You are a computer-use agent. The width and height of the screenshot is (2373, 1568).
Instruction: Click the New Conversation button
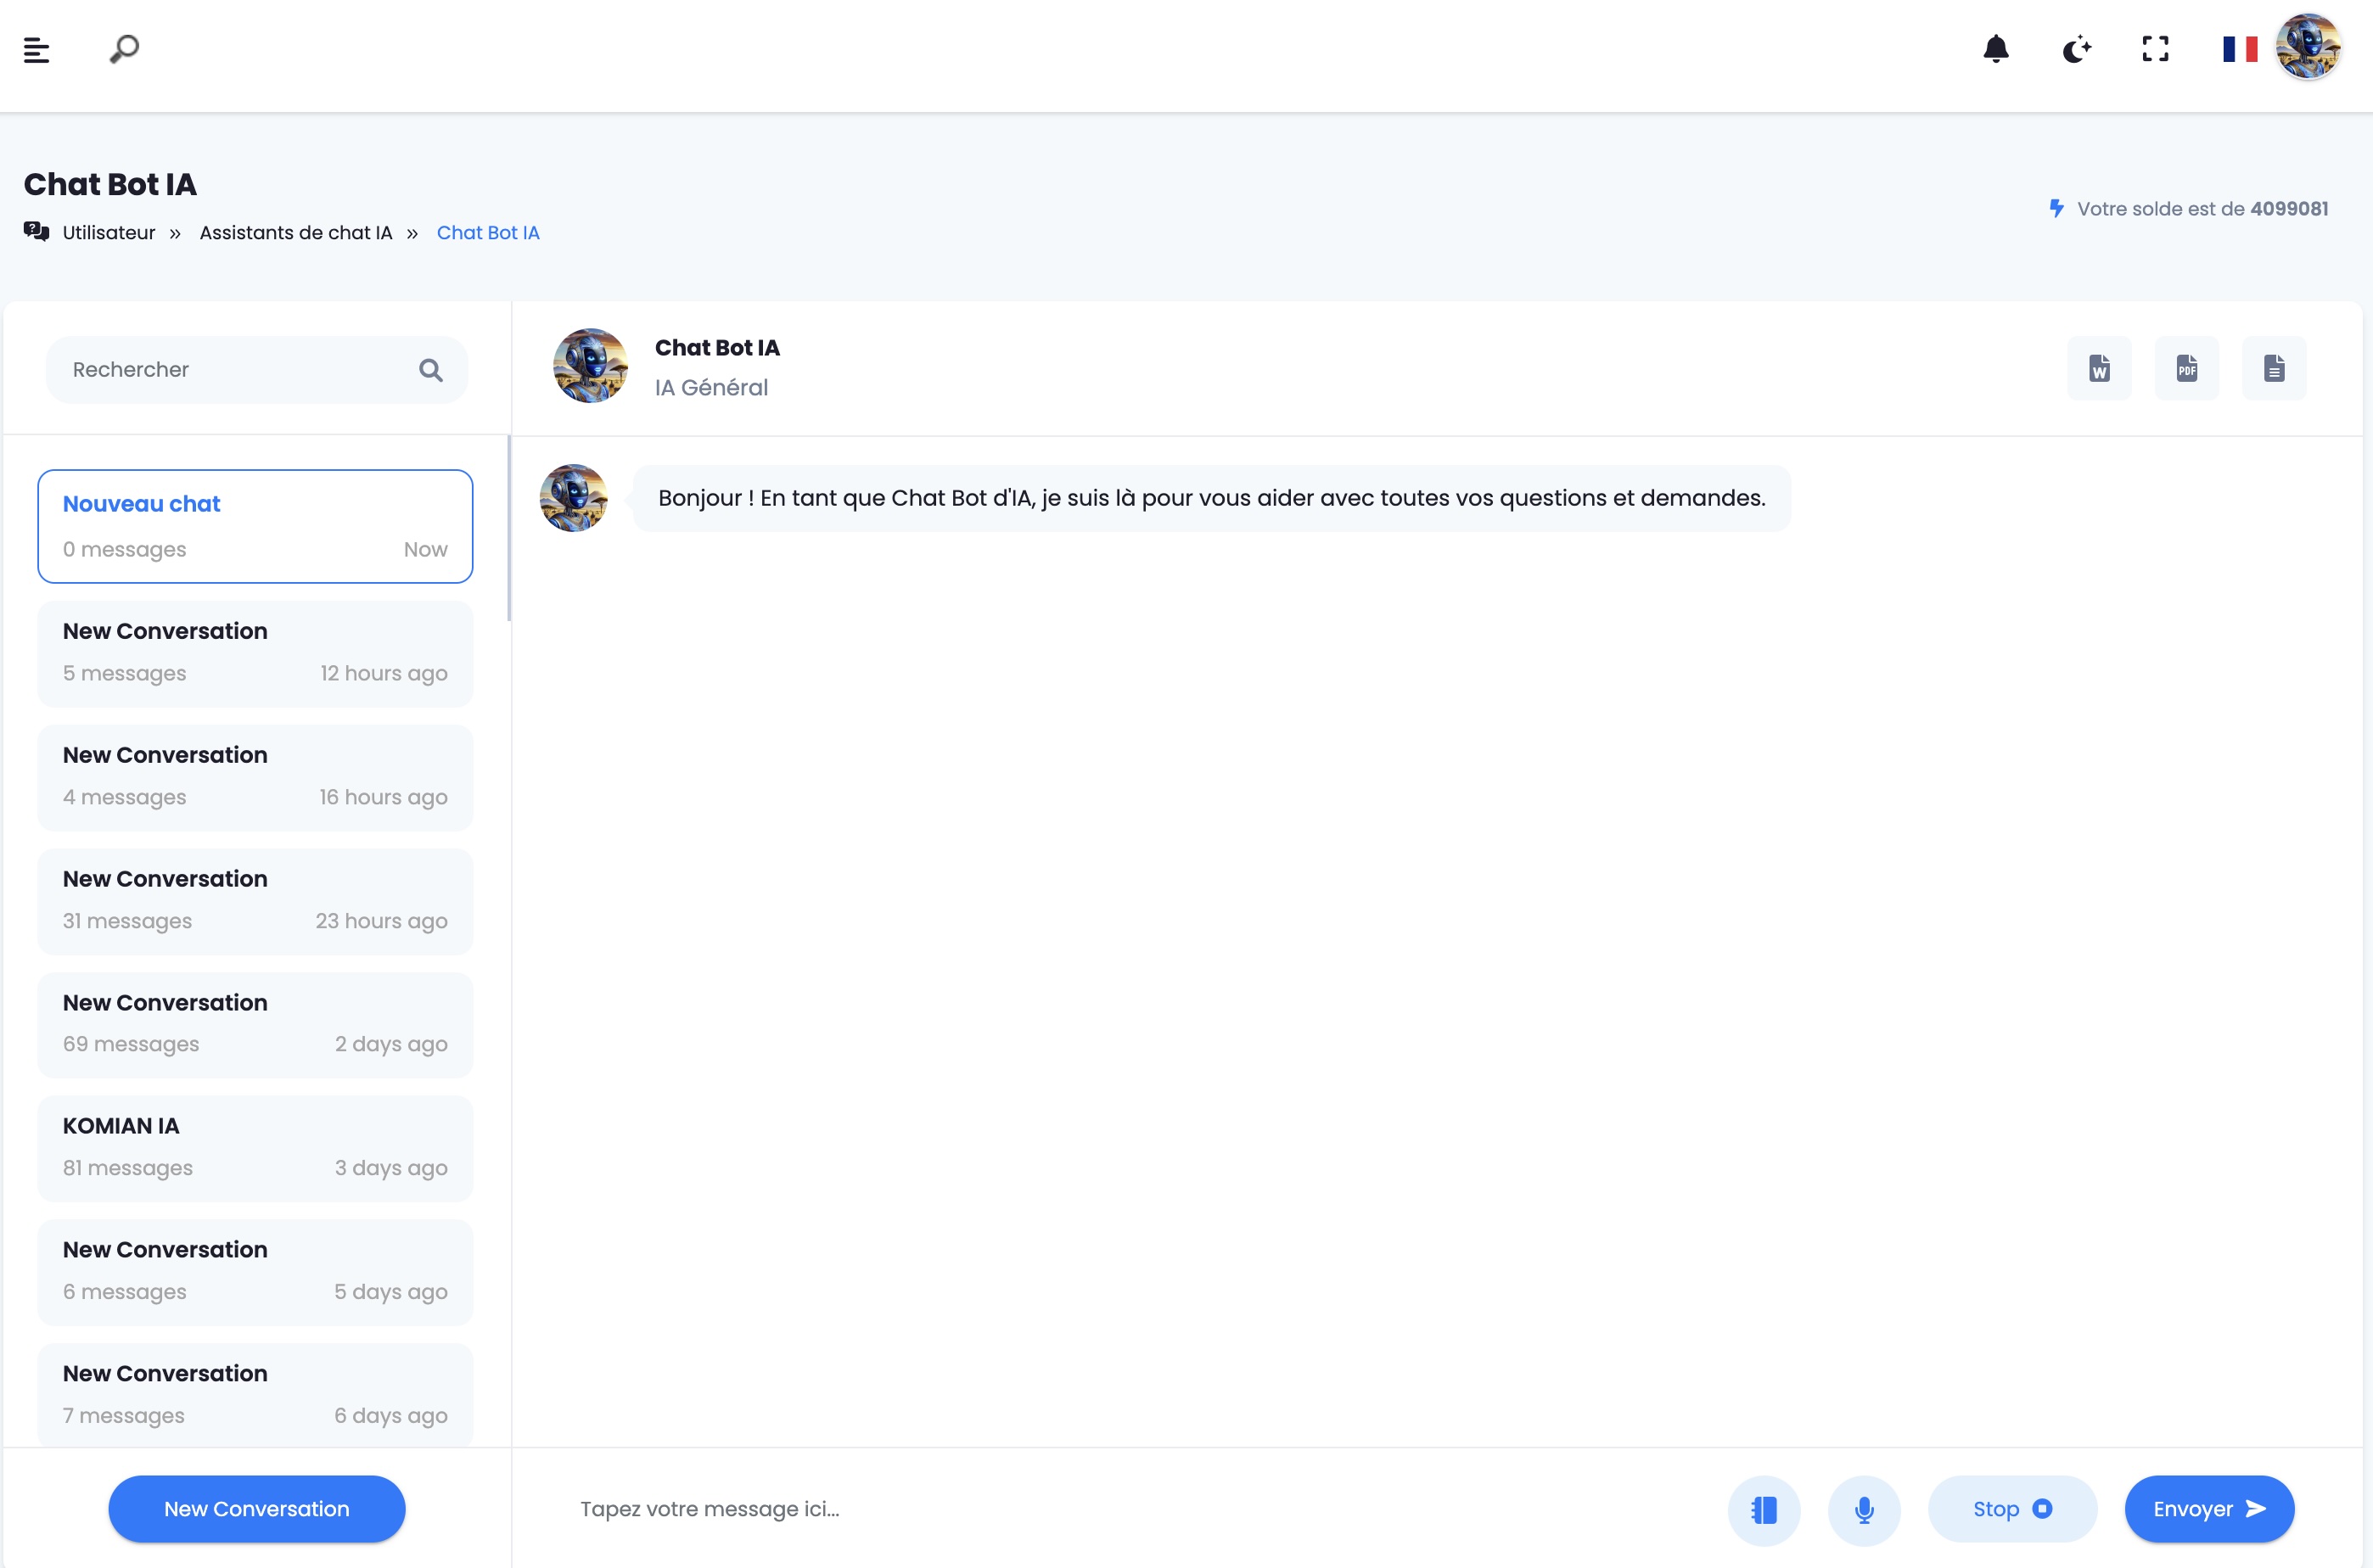(257, 1509)
